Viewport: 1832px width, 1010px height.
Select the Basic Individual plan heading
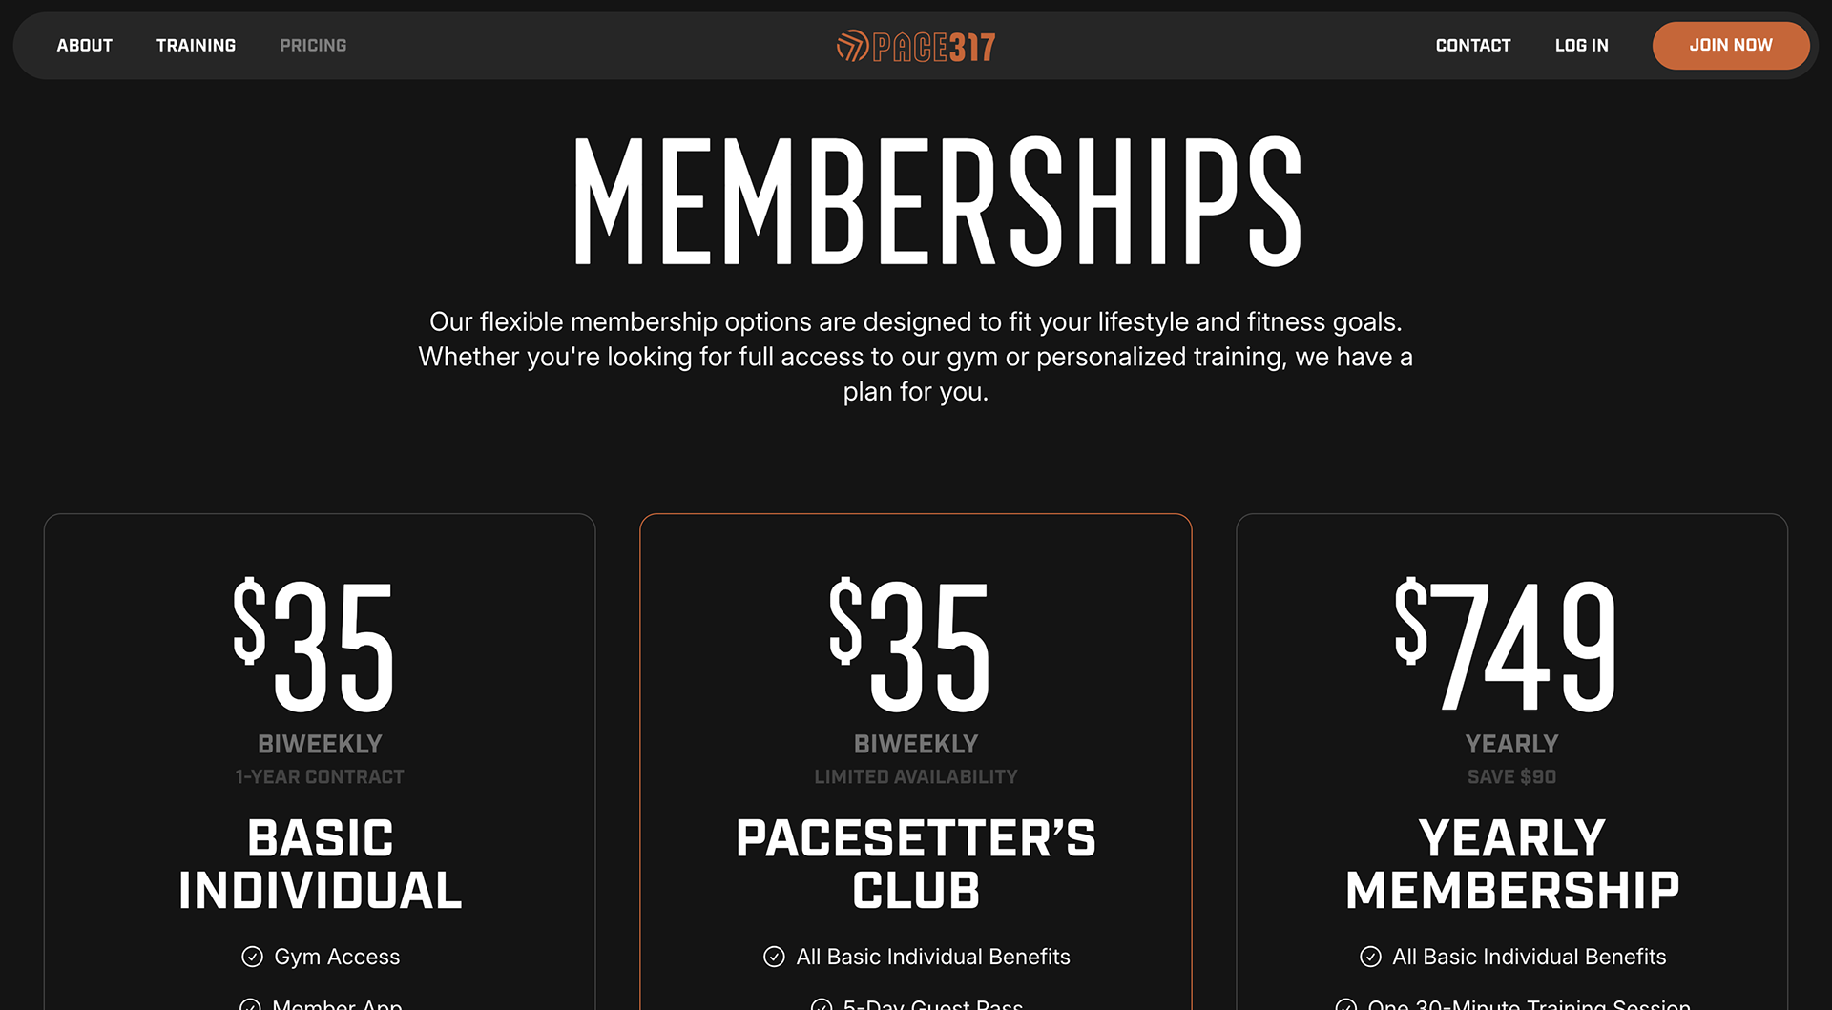click(320, 864)
